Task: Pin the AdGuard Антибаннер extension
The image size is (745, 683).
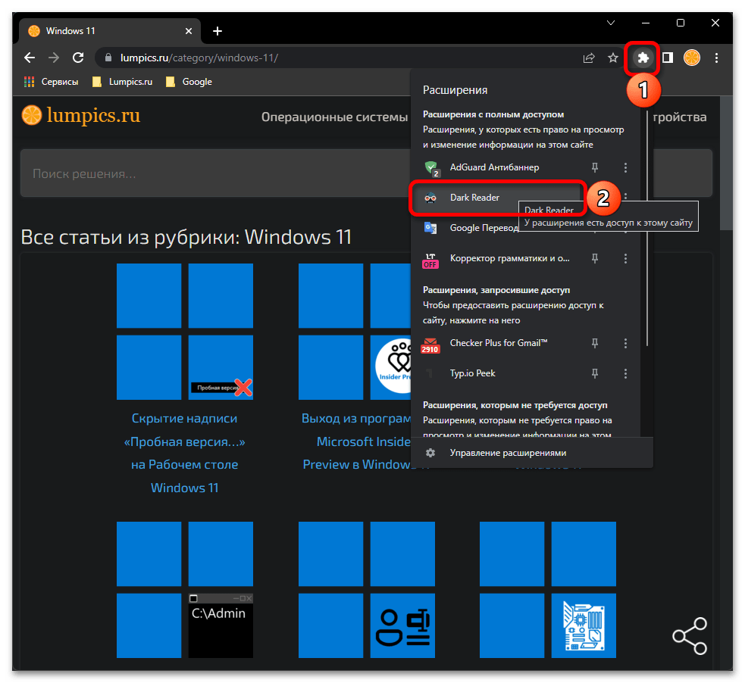Action: click(594, 167)
